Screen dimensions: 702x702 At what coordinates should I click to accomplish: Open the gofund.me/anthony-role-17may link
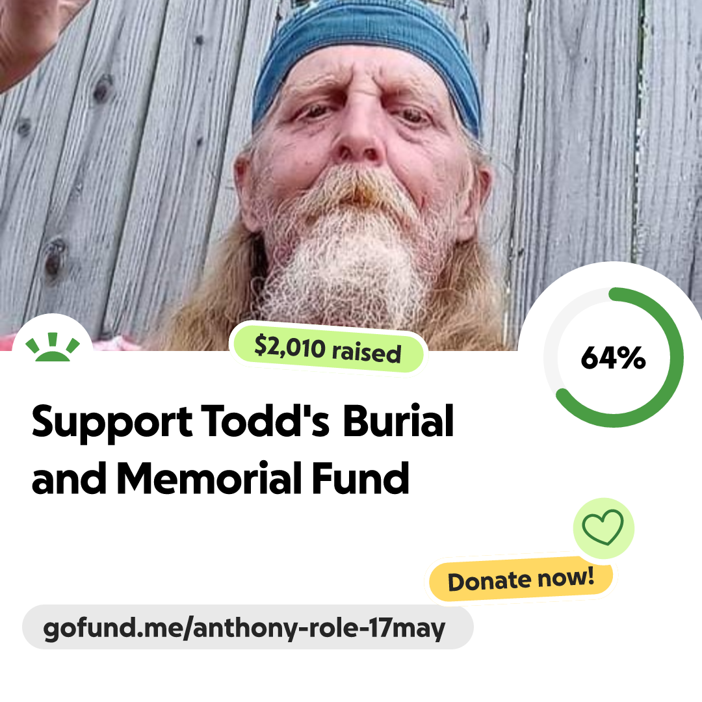[244, 627]
